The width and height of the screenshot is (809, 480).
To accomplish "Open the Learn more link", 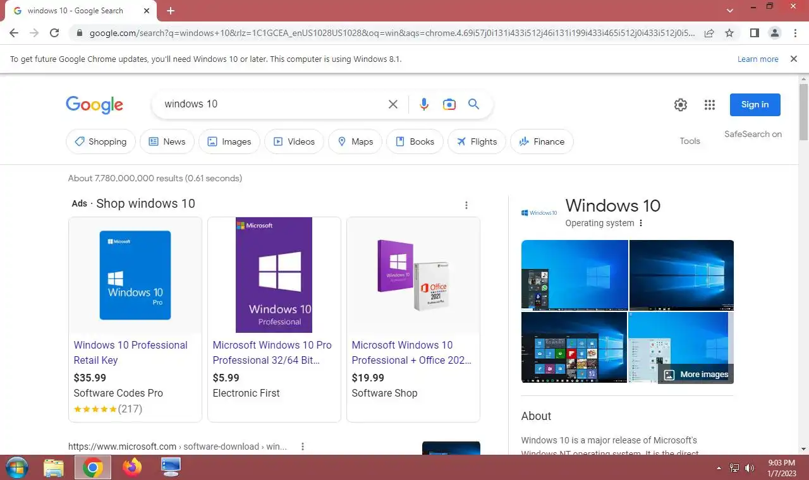I will click(x=758, y=59).
